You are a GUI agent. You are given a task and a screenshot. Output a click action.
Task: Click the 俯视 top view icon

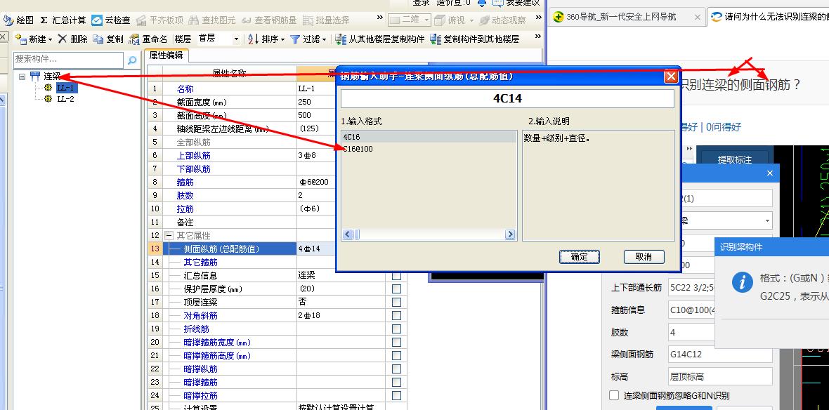(x=439, y=20)
